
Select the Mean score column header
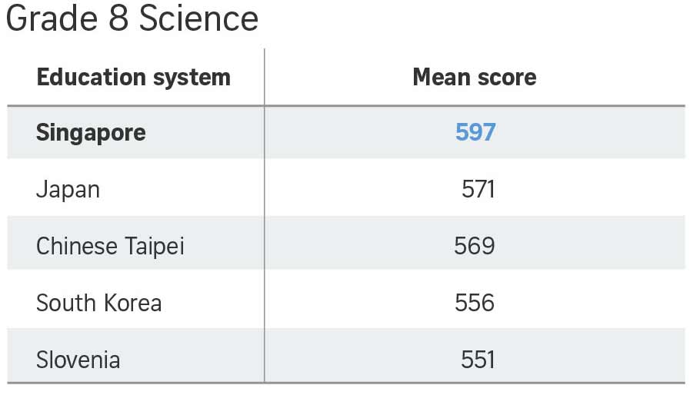pos(475,78)
